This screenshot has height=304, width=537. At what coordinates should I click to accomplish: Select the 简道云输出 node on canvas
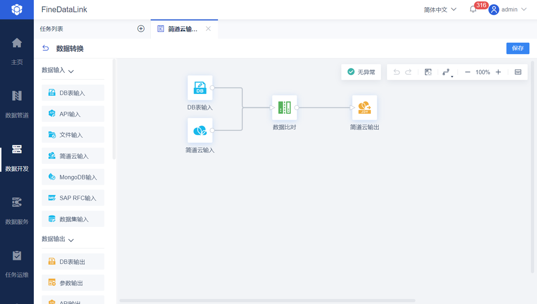tap(365, 108)
